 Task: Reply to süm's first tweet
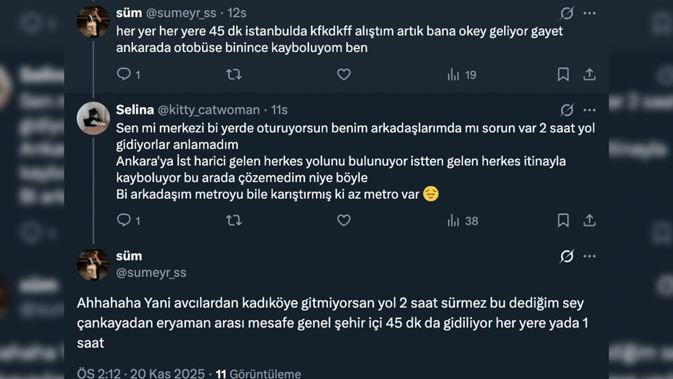tap(123, 75)
